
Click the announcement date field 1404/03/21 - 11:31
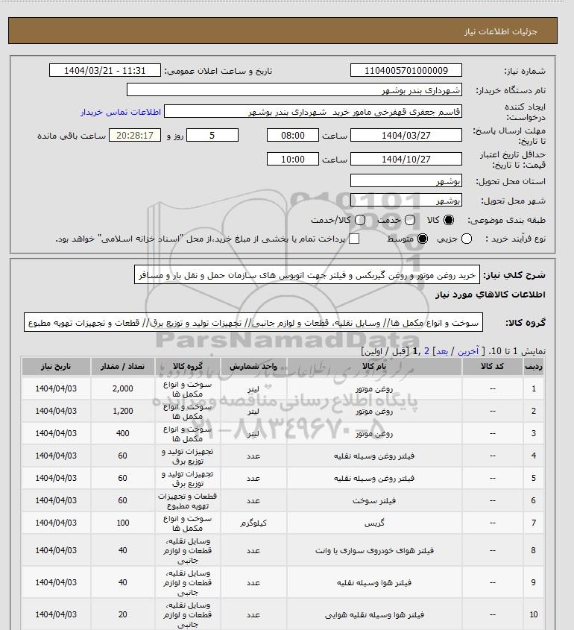coord(105,70)
